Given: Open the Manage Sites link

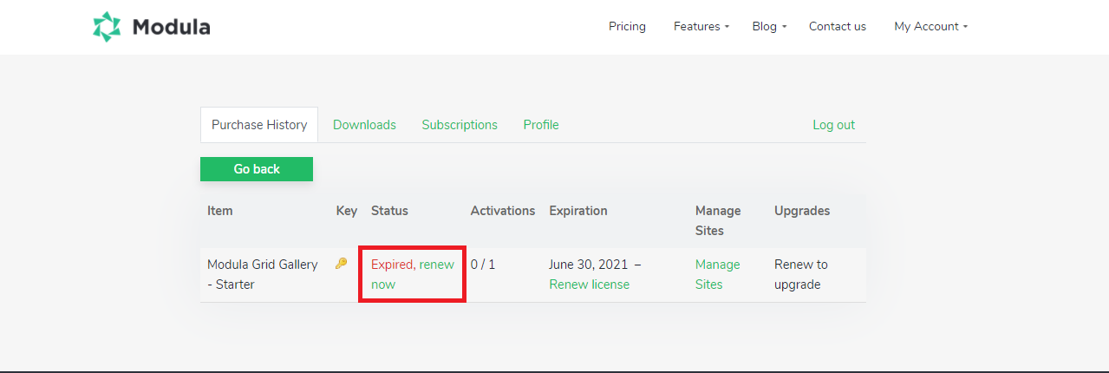Looking at the screenshot, I should (x=718, y=274).
